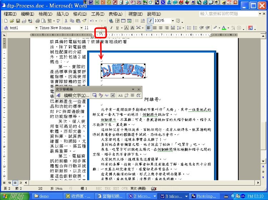Viewport: 268px width, 200px height.
Task: Open the 插入(I) menu
Action: [x=63, y=14]
